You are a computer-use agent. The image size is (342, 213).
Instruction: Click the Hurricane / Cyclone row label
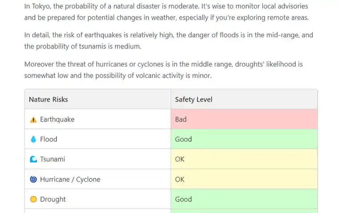pyautogui.click(x=70, y=179)
